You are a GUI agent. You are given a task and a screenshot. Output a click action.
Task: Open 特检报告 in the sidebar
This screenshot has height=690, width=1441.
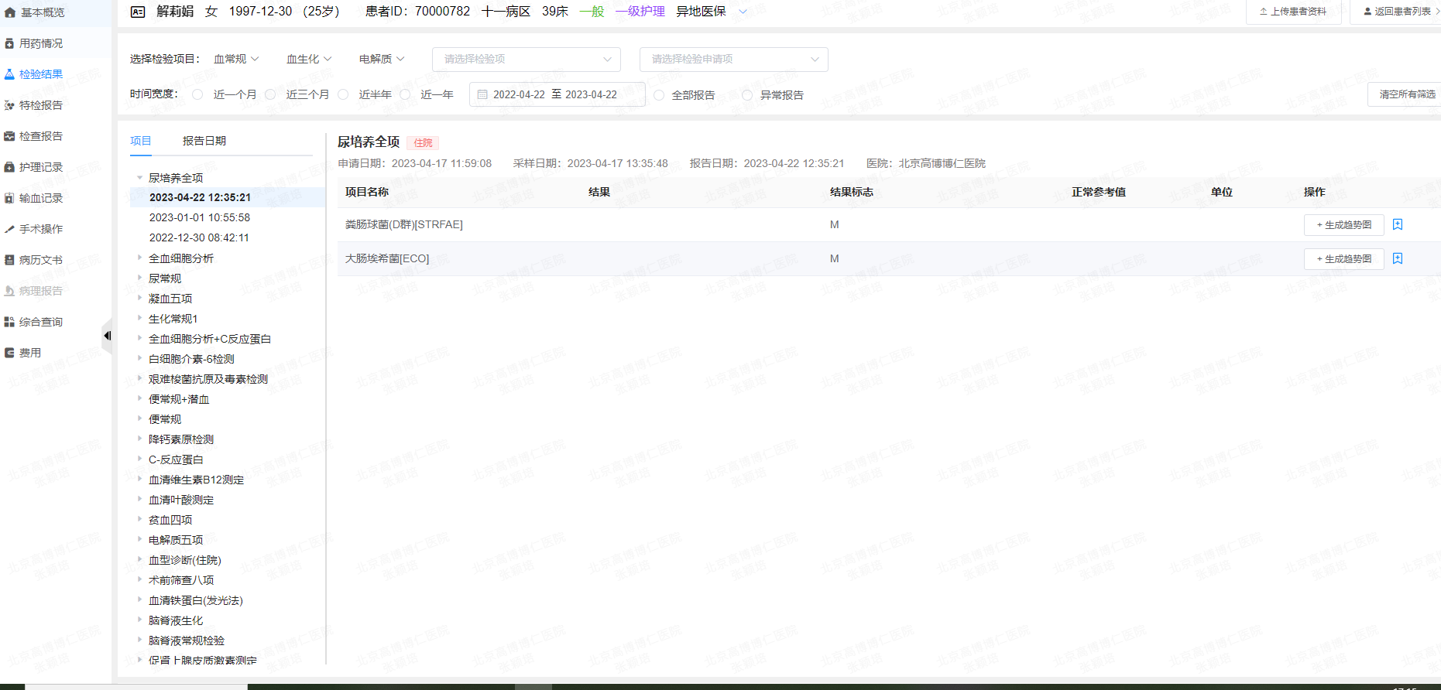[x=34, y=105]
